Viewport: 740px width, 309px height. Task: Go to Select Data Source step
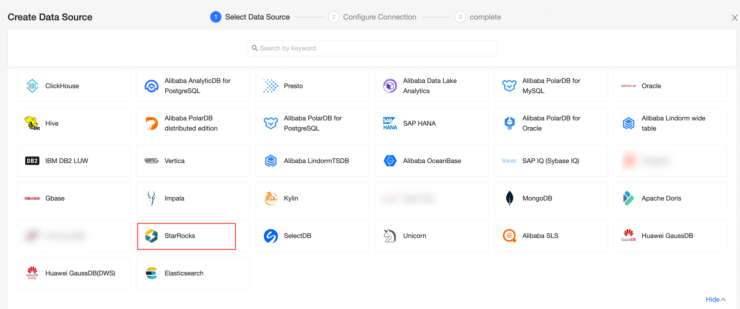click(250, 17)
